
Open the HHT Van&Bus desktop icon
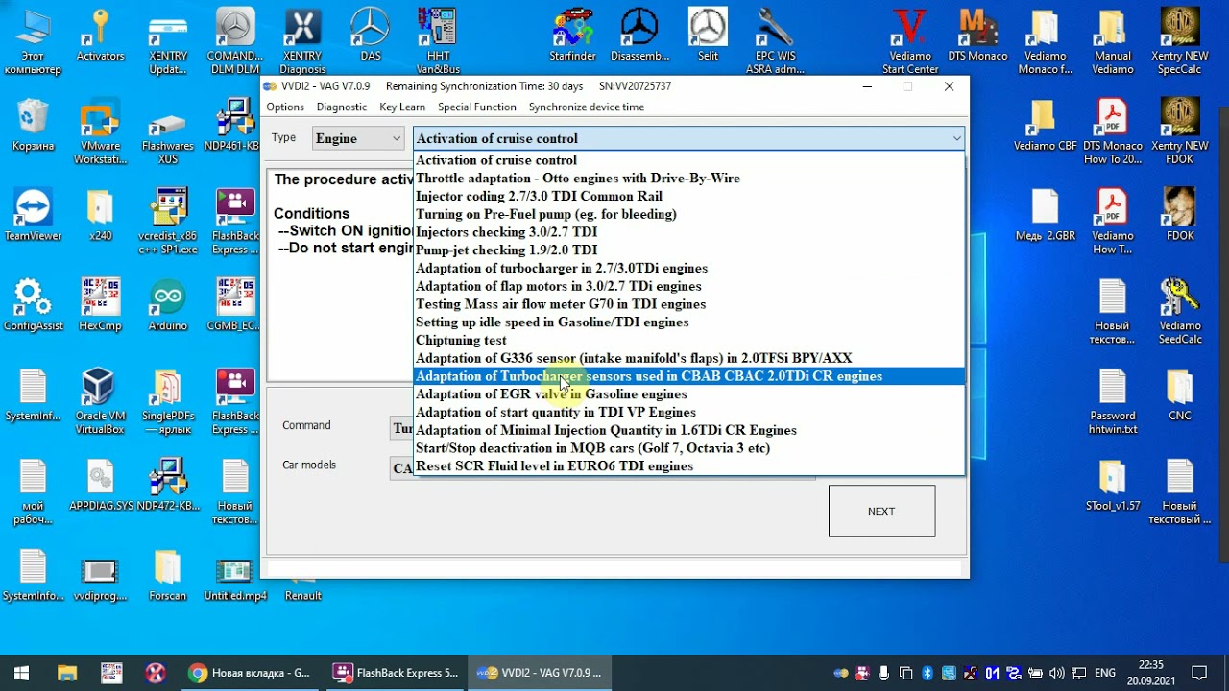[x=438, y=40]
